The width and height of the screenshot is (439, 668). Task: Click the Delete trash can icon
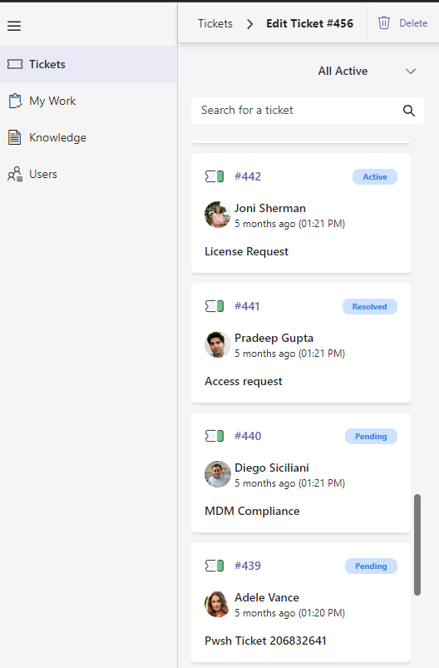tap(384, 23)
